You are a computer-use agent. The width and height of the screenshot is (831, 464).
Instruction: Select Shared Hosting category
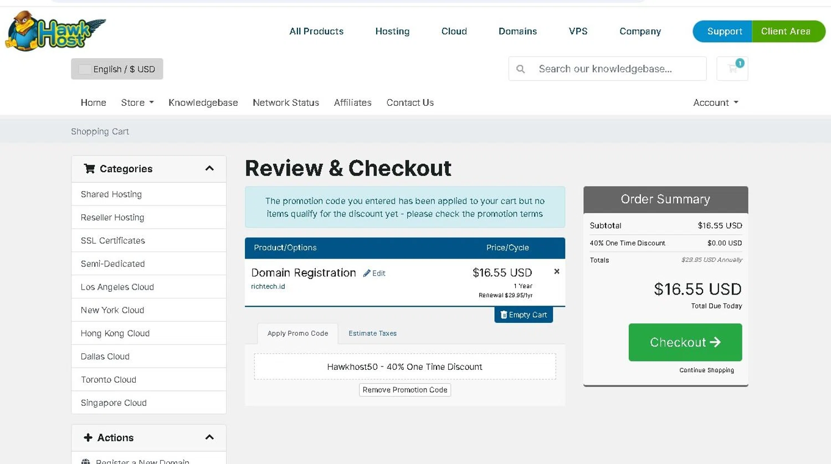(148, 194)
